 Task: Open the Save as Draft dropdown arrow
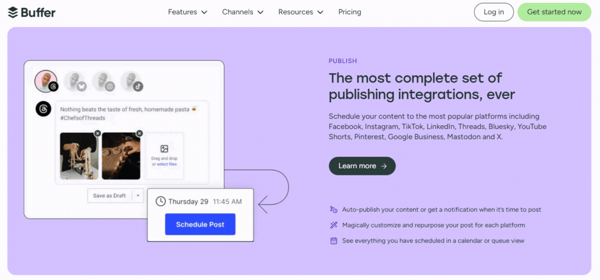click(x=138, y=196)
